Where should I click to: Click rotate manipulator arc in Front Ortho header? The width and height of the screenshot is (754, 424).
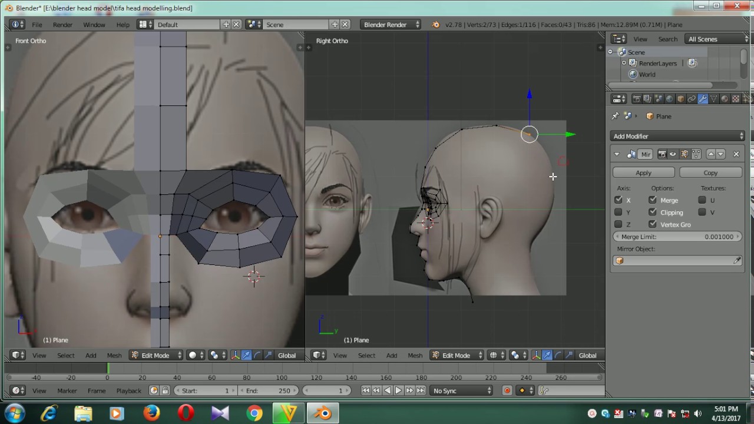257,355
